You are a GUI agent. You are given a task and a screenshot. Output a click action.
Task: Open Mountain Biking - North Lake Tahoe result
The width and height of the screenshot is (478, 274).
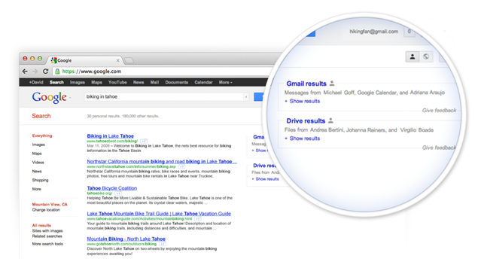tap(126, 239)
